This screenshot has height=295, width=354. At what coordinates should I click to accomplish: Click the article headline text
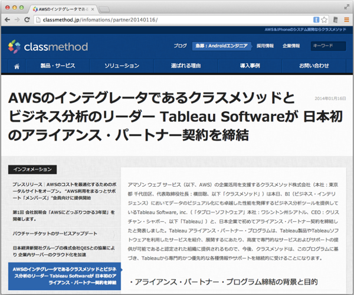(x=175, y=116)
